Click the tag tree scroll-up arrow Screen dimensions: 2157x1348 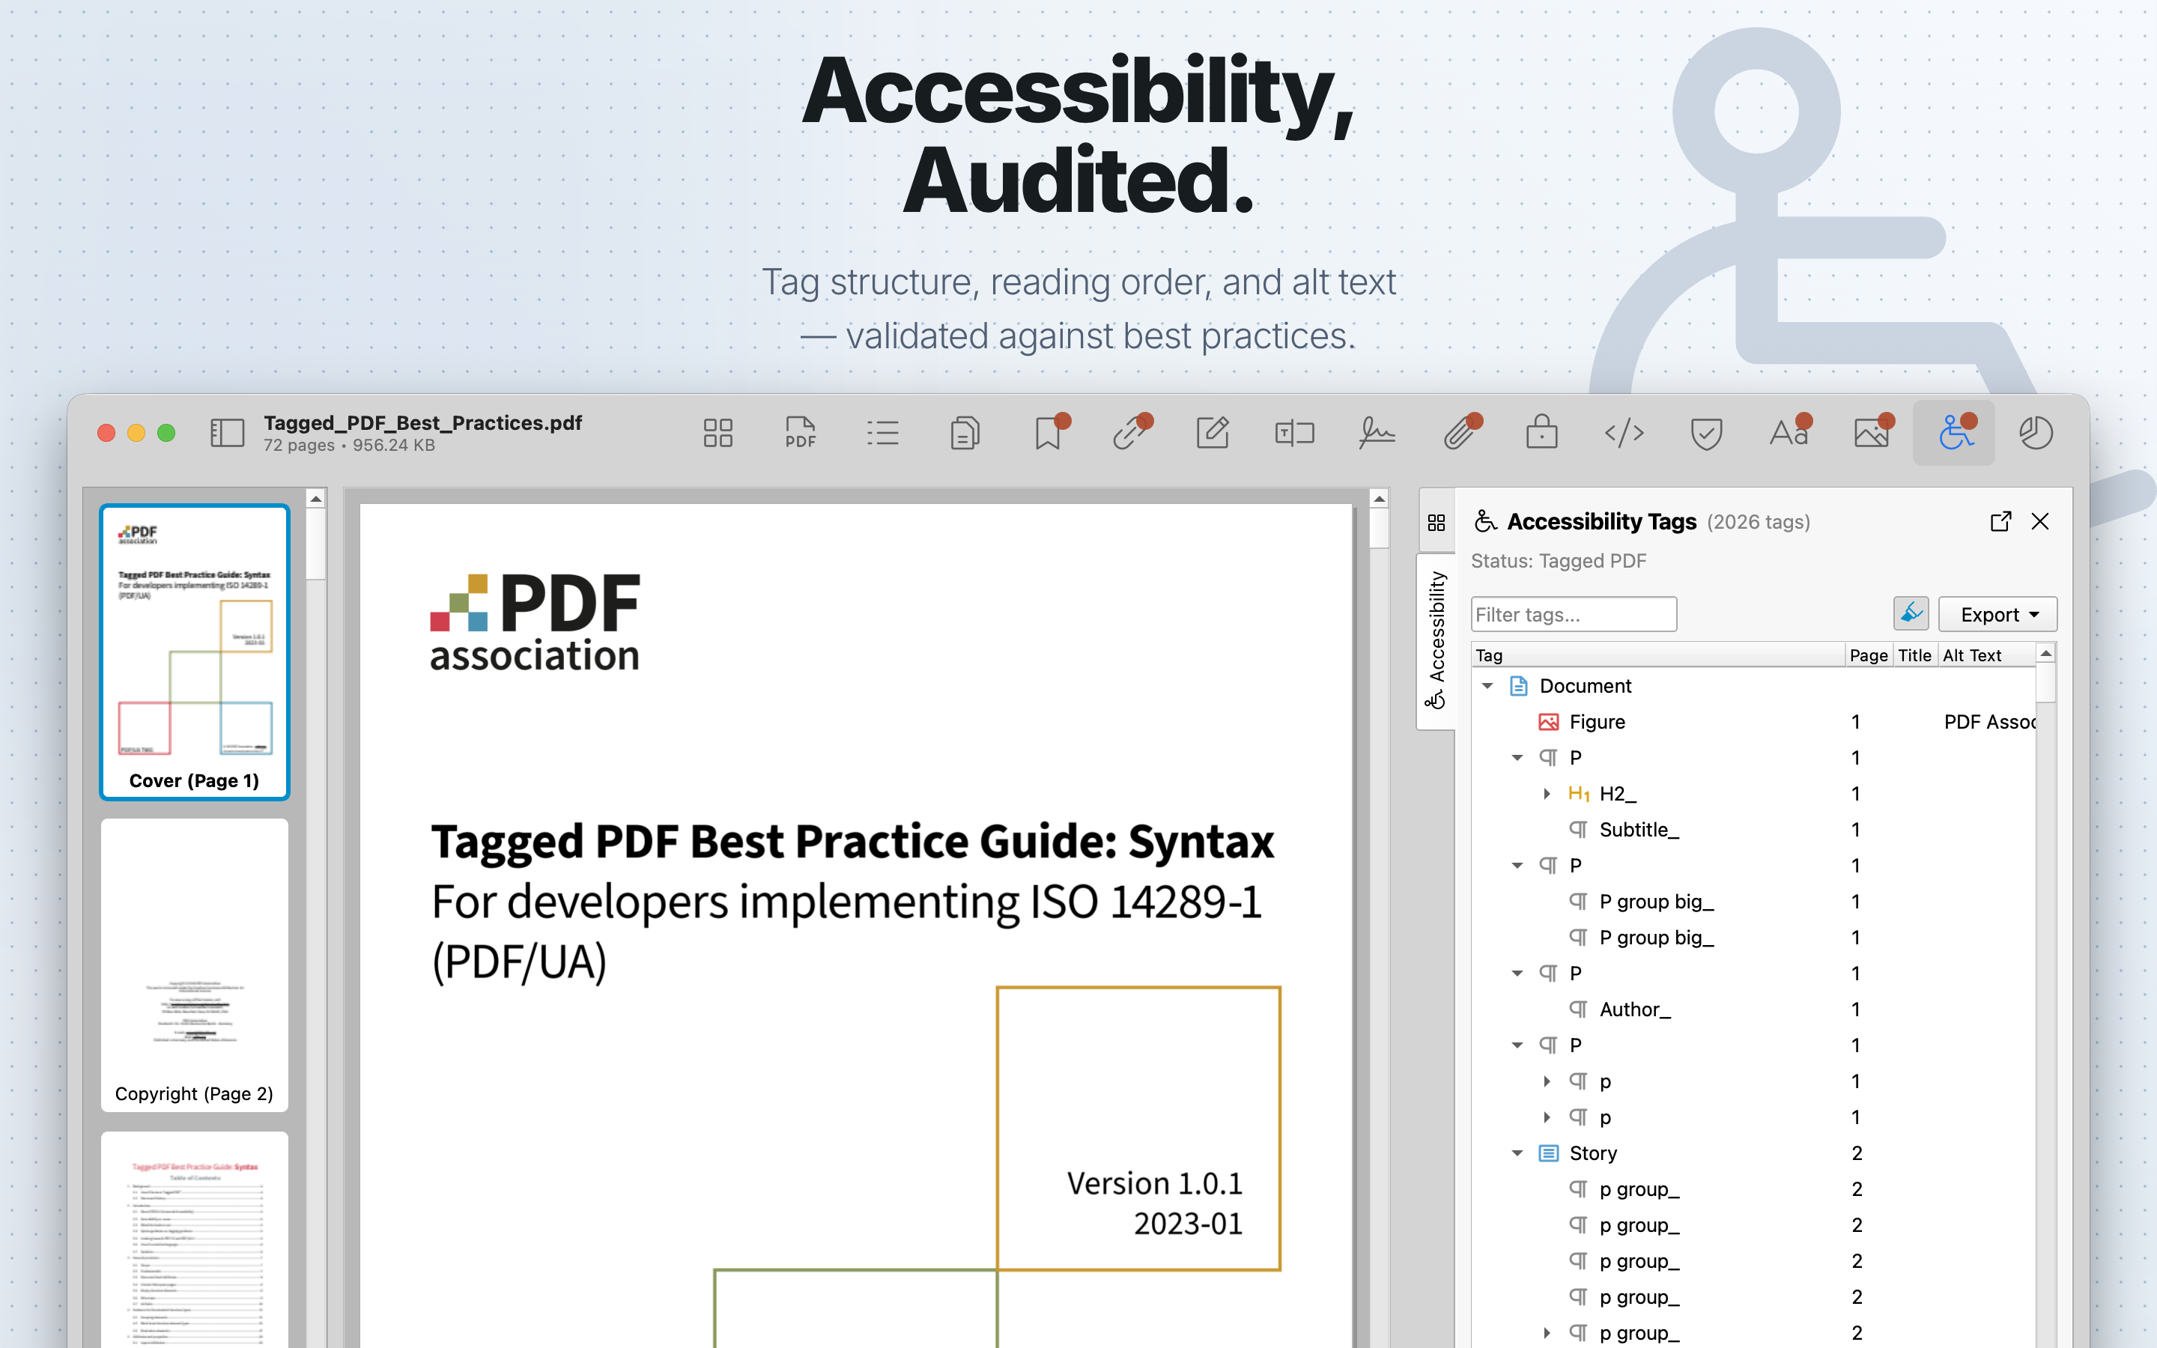[x=2046, y=654]
